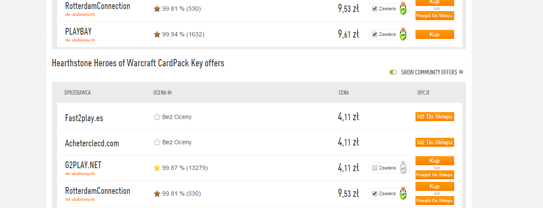Click Przejdź Do Sklepu for G2PLAY.NET
This screenshot has width=543, height=208.
434,175
